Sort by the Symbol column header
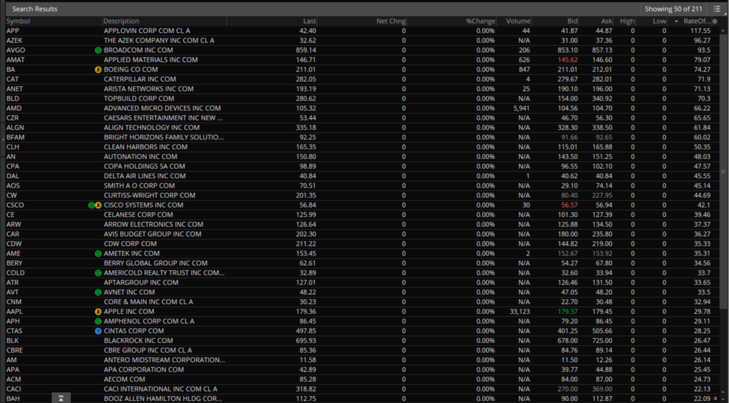Screen dimensions: 729x403 18,21
